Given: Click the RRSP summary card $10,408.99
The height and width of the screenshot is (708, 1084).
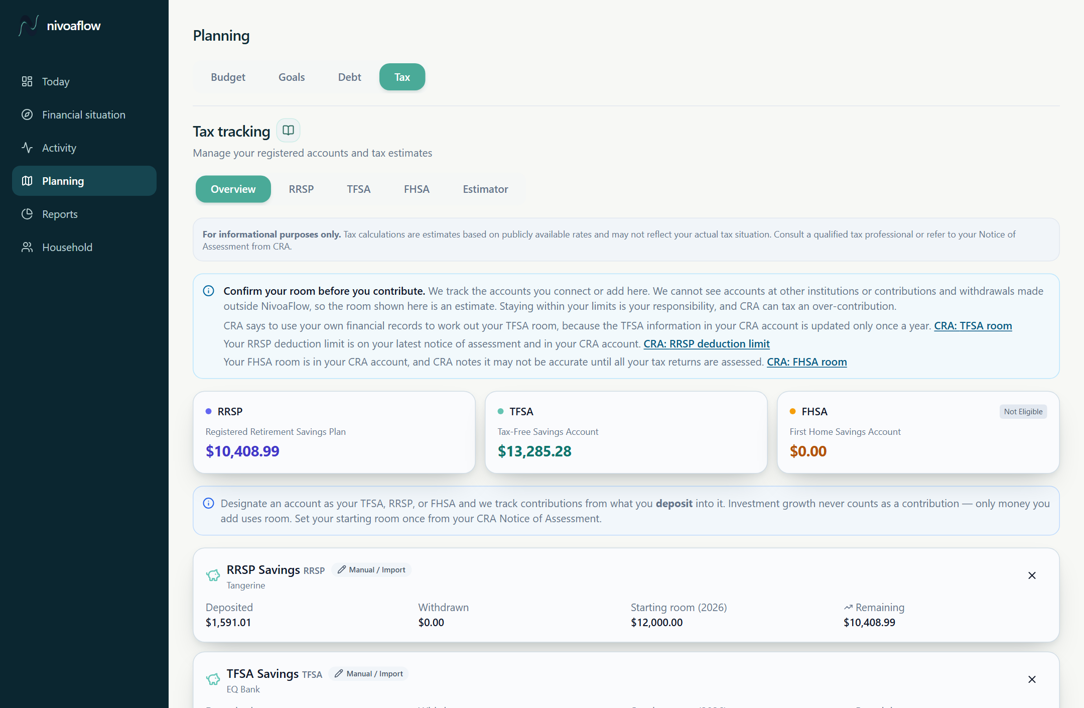Looking at the screenshot, I should 334,432.
